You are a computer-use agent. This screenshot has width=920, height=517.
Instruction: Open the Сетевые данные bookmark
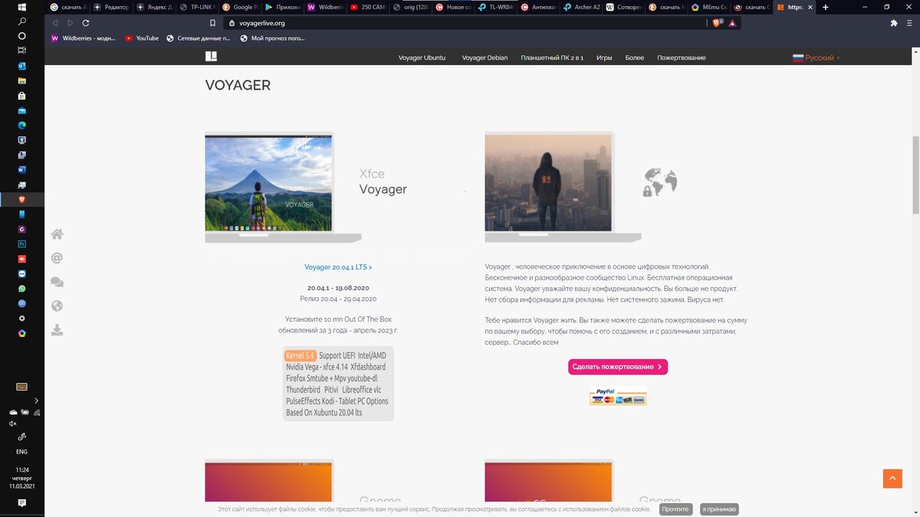click(x=199, y=38)
